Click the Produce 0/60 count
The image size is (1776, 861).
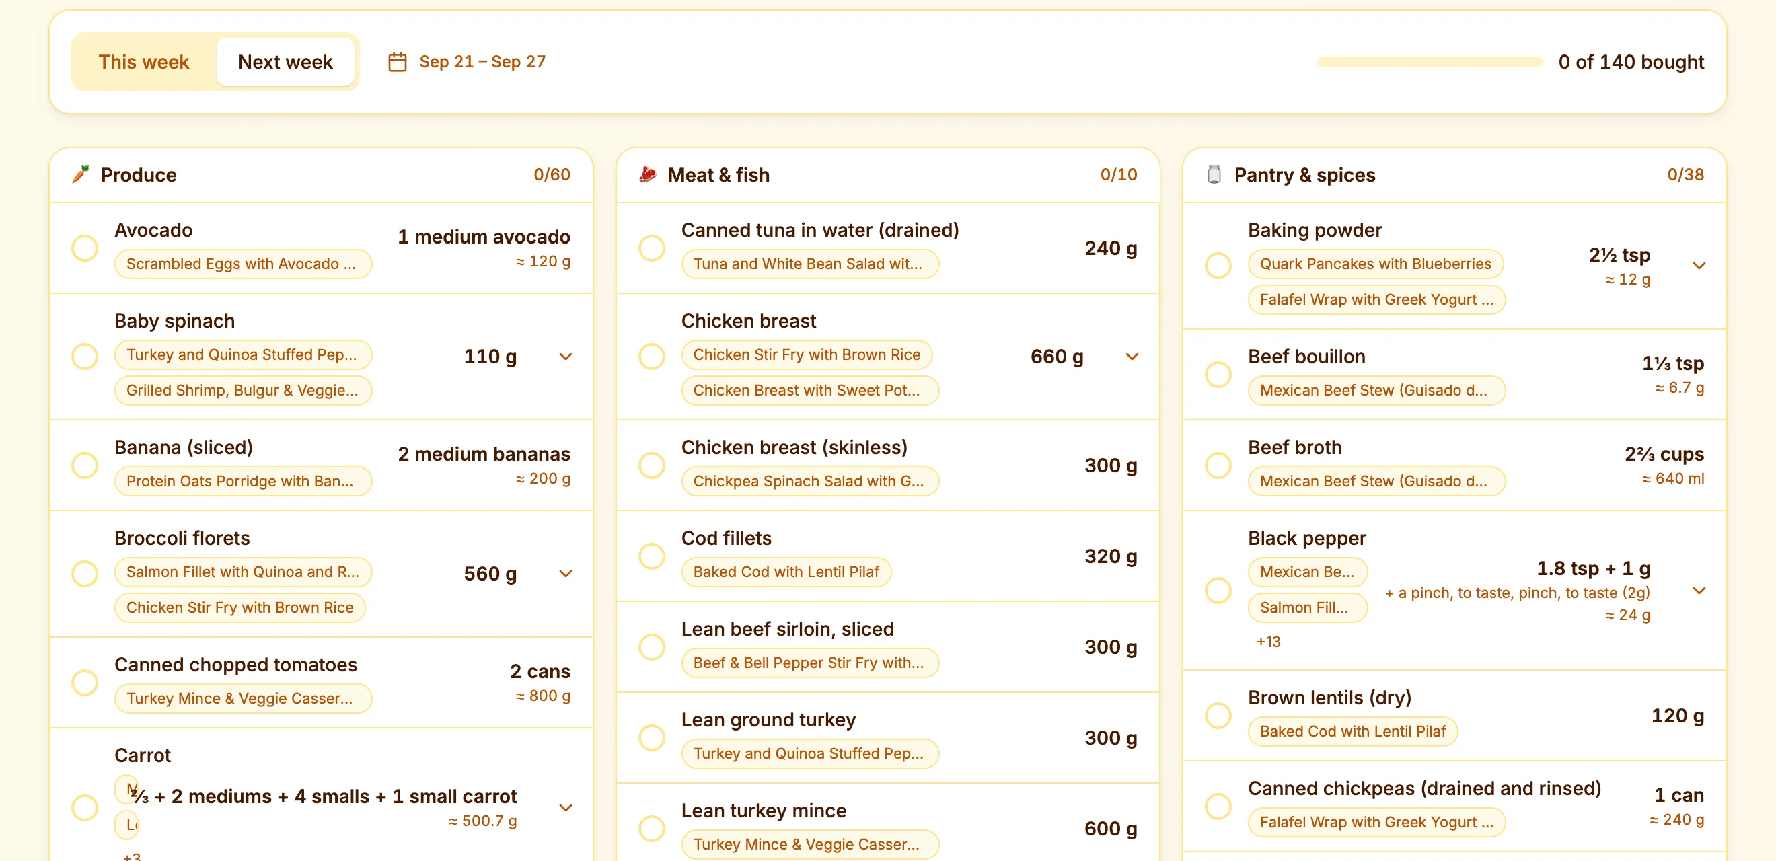click(552, 174)
